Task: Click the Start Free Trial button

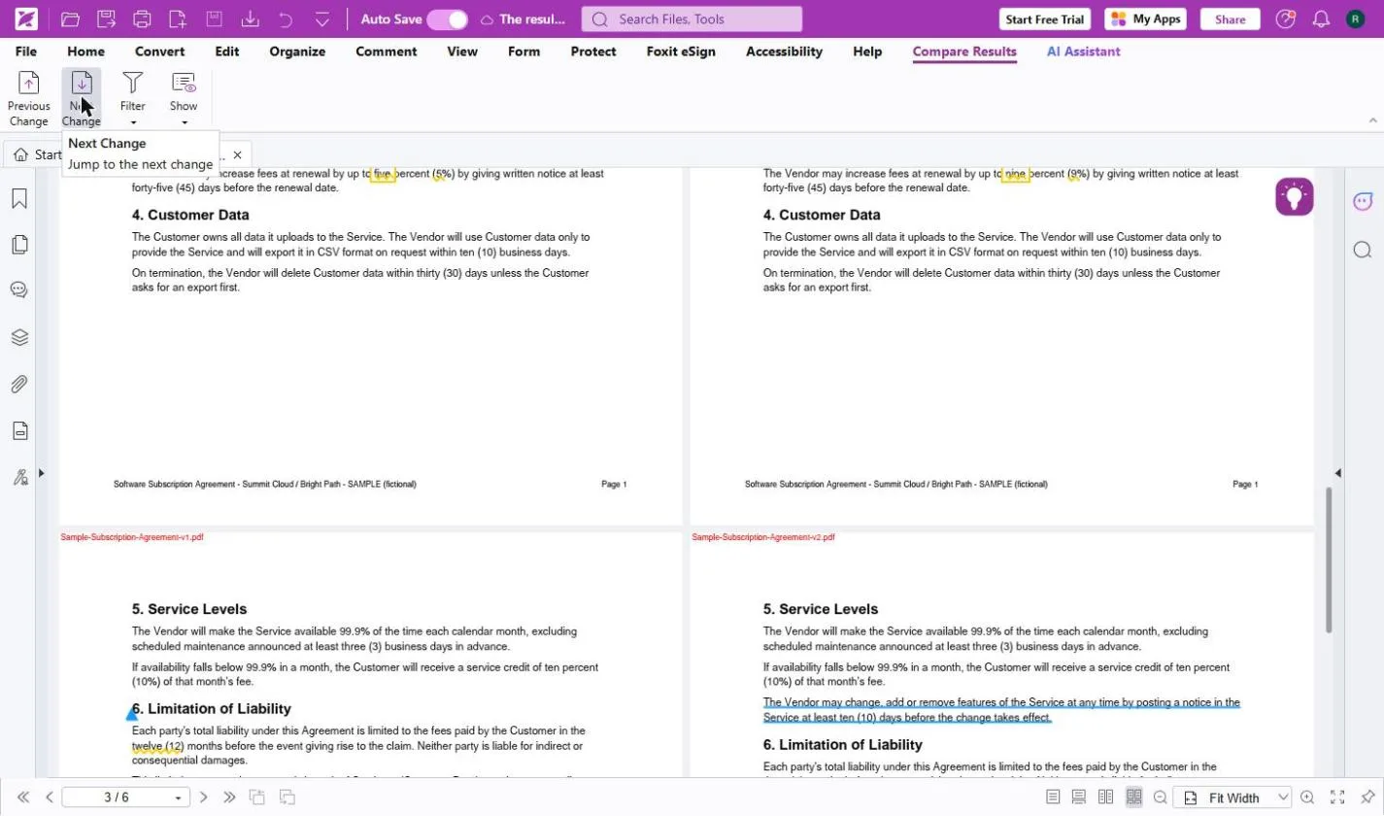Action: (1046, 19)
